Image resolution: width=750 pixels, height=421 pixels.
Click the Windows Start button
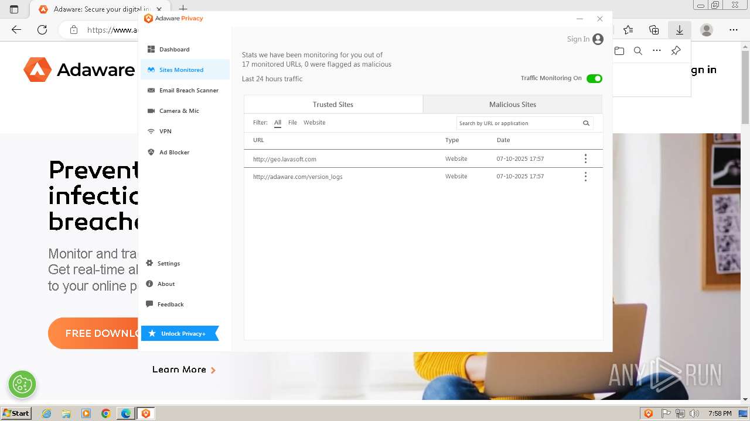coord(16,413)
